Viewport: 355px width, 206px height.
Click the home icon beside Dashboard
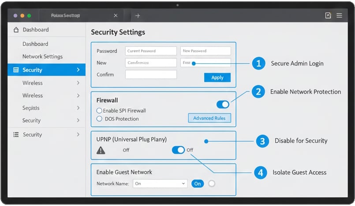coord(16,29)
